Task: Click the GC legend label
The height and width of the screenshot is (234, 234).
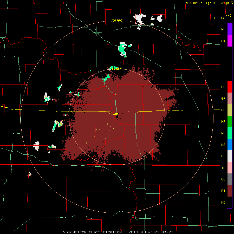Action: click(x=223, y=179)
